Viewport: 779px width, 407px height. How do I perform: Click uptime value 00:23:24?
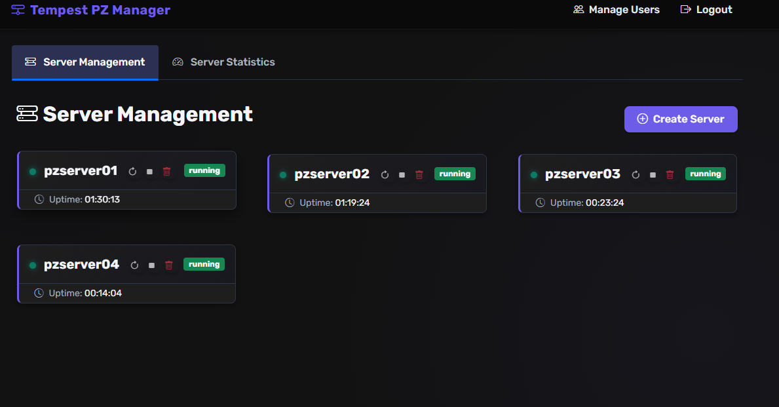coord(605,203)
